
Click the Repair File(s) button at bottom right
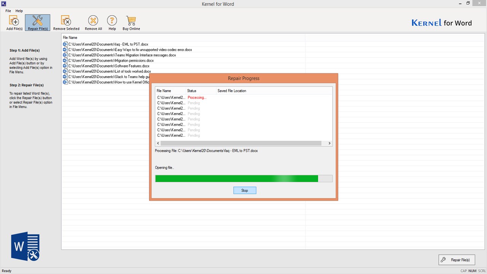(x=457, y=260)
